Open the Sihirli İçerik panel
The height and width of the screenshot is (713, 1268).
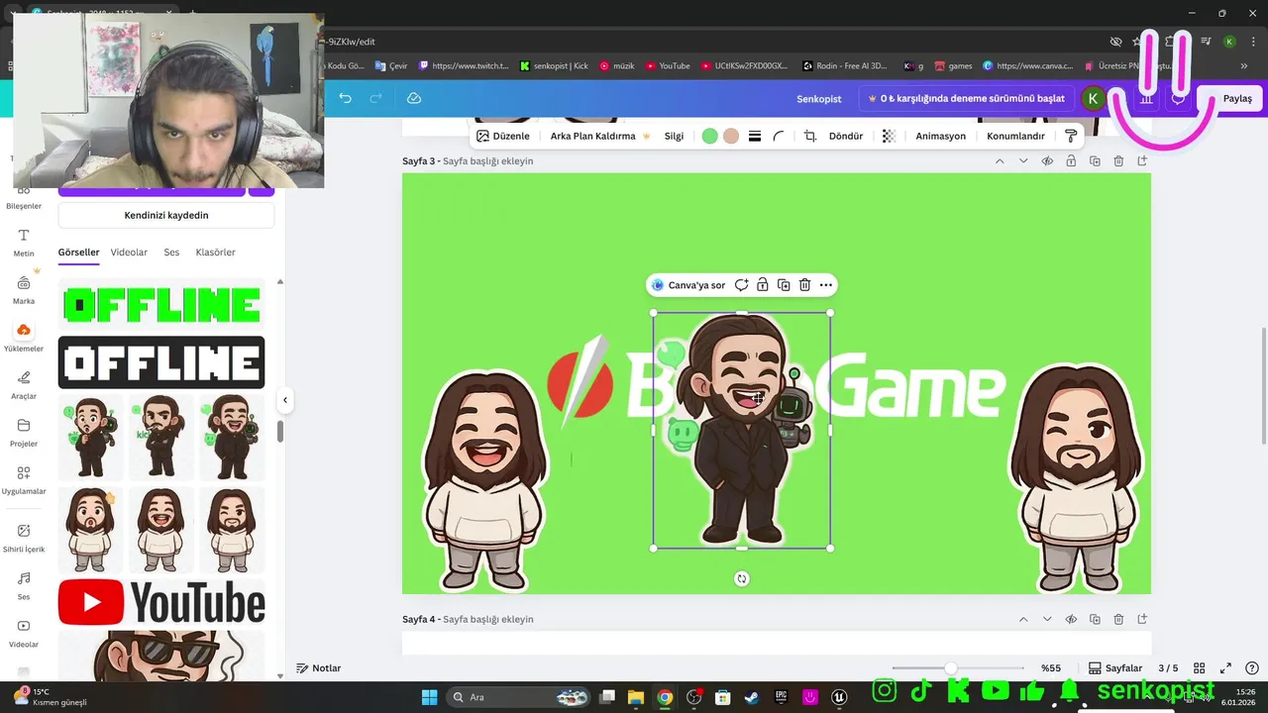24,538
